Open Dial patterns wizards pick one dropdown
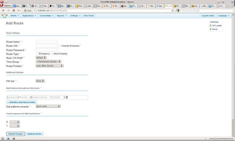Viewport: 235px width, 141px height. point(48,106)
